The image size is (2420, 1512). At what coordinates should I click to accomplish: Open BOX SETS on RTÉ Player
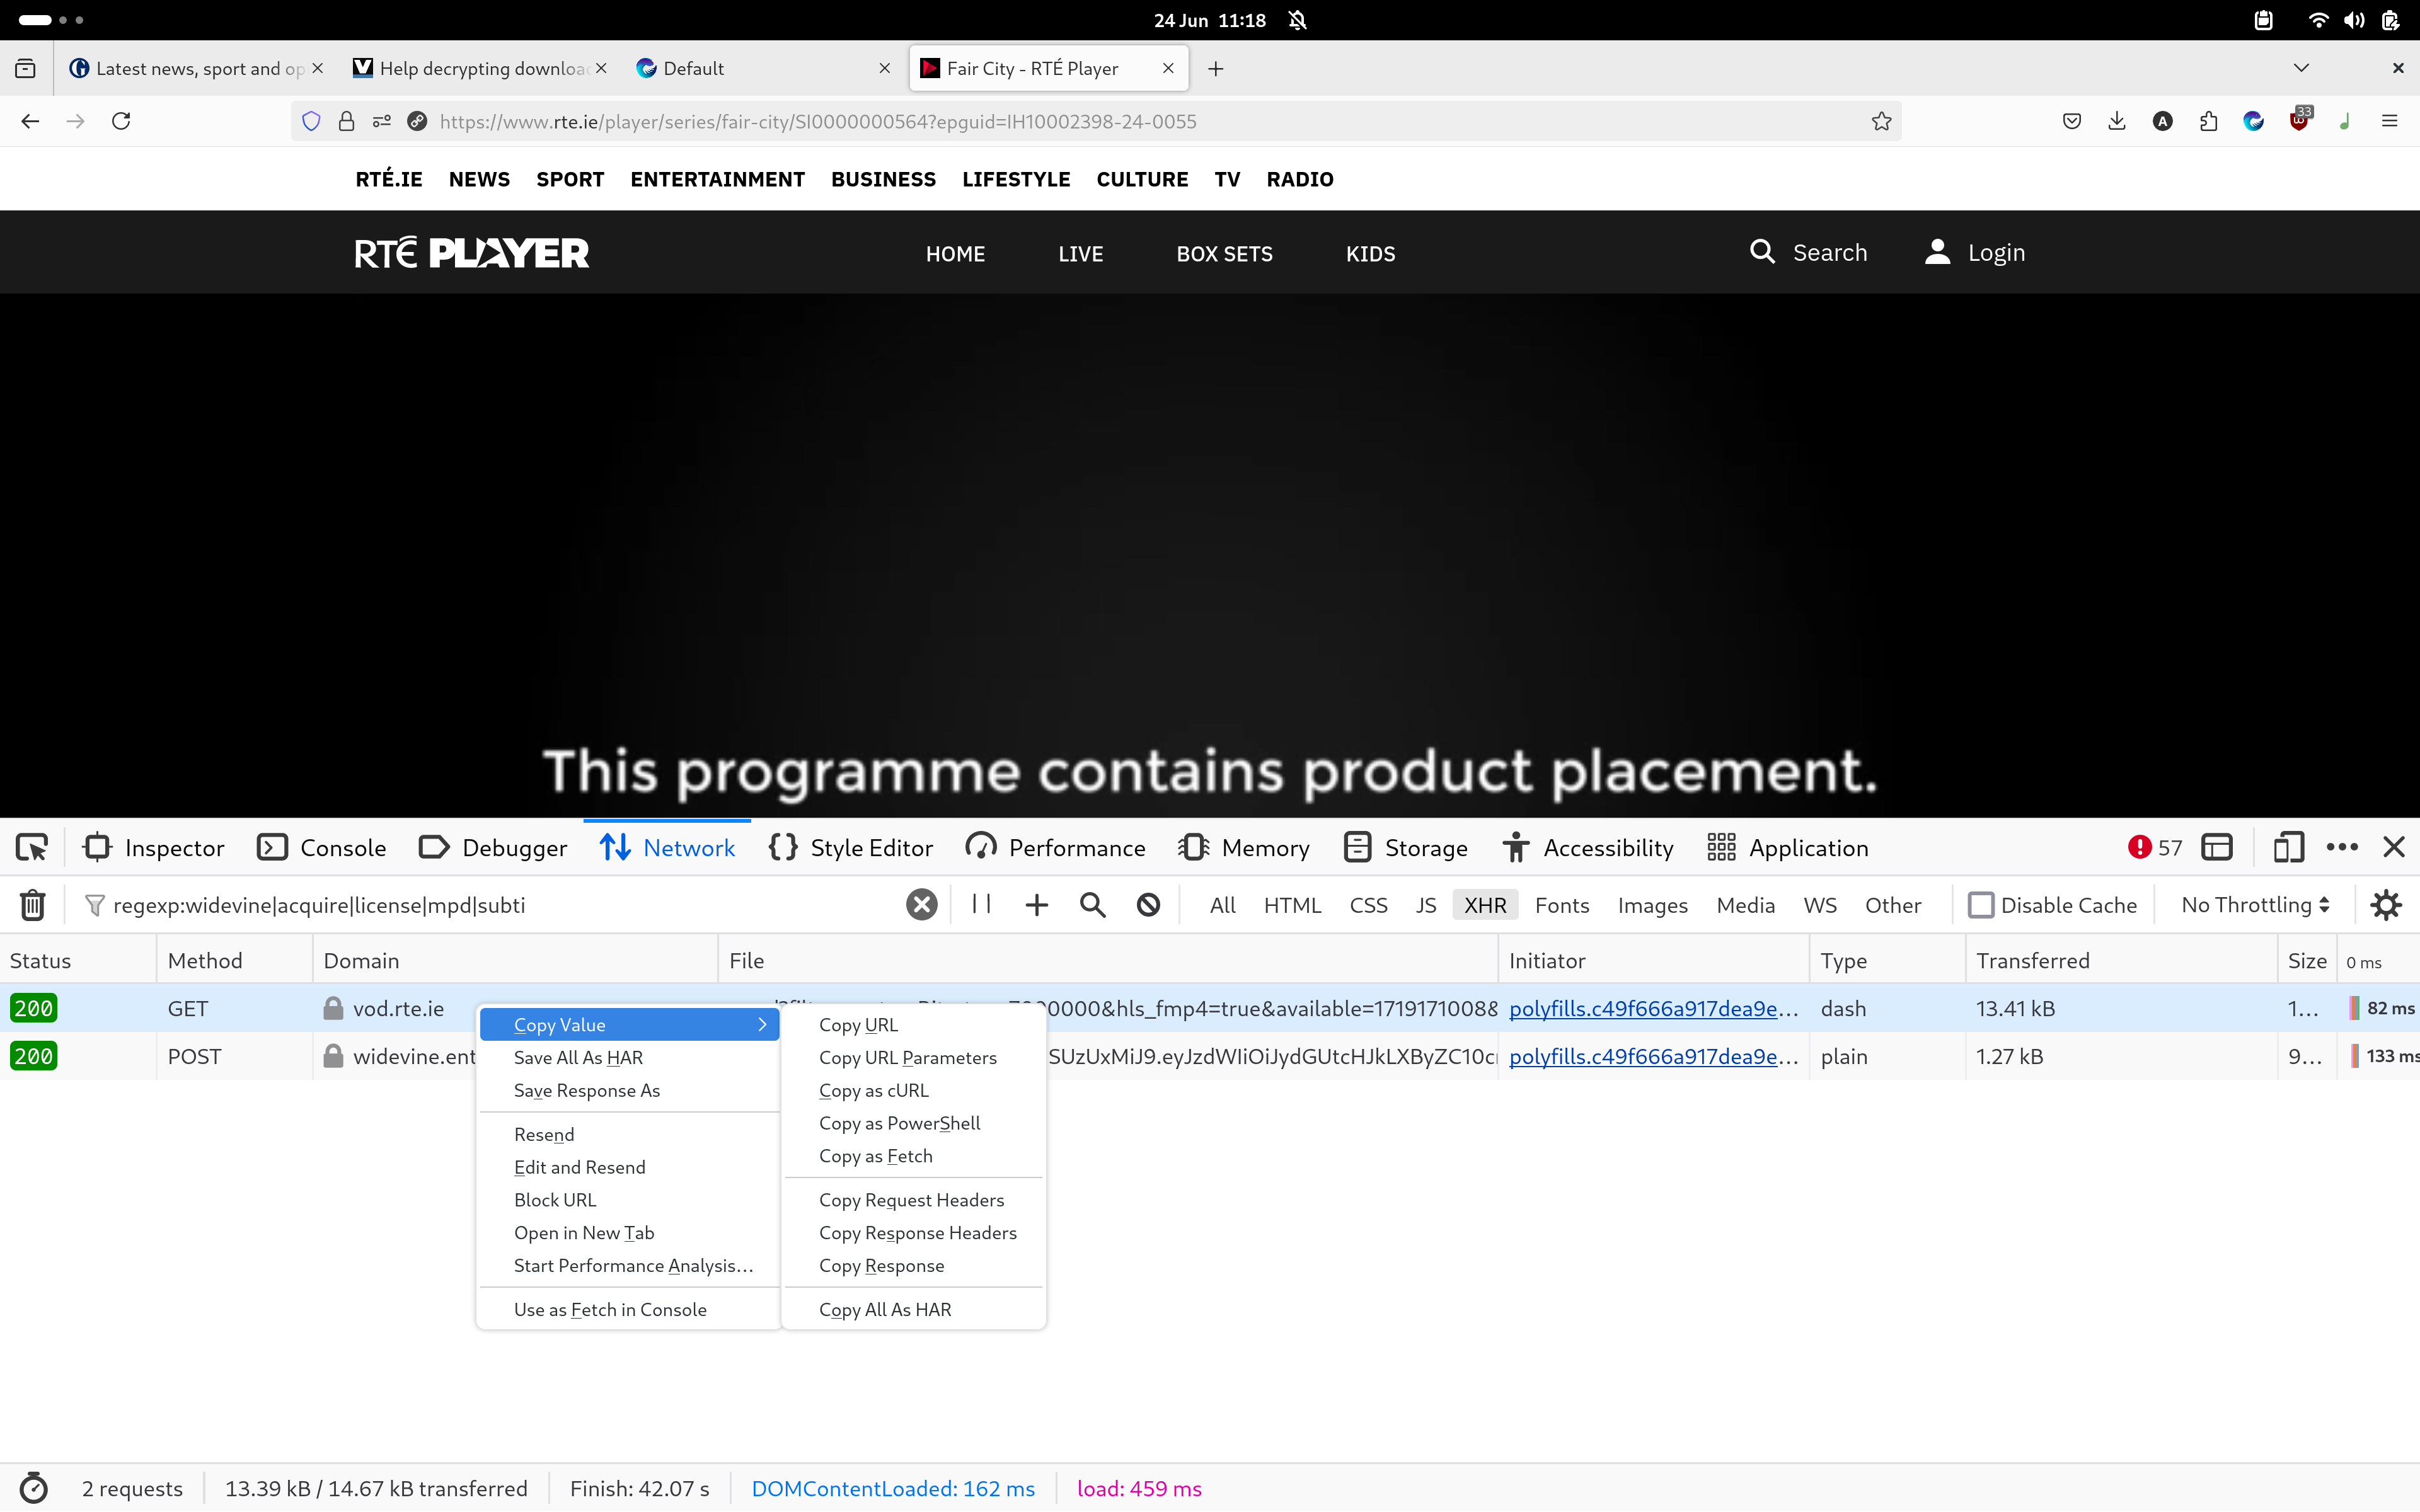click(1224, 254)
